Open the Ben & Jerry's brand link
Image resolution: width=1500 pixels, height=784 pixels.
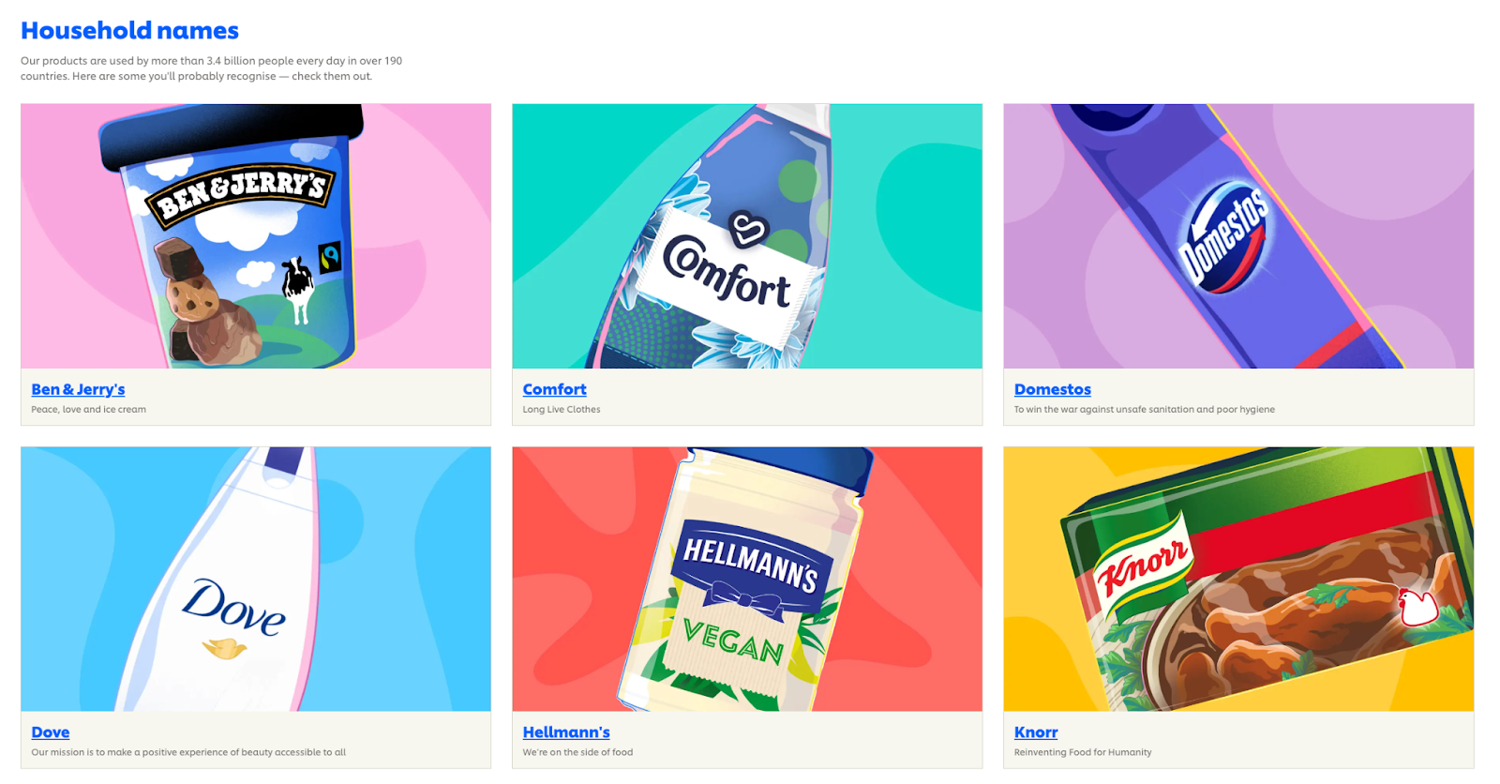(x=78, y=389)
